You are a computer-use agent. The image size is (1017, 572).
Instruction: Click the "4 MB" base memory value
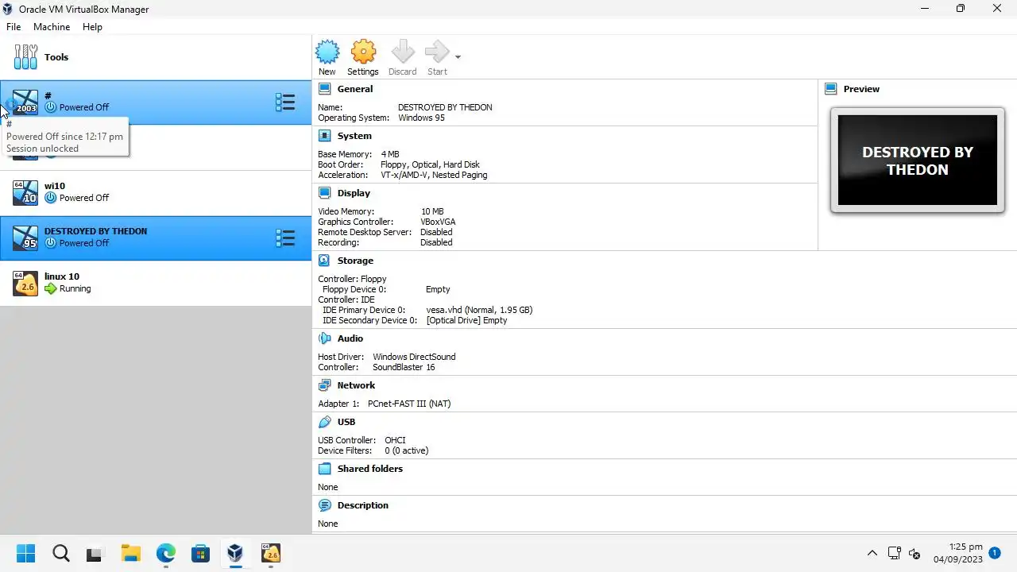point(390,154)
